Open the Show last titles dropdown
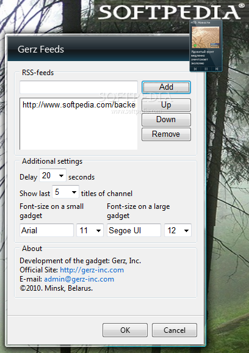 tap(65, 192)
